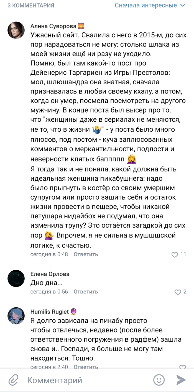Open the Елена Орлова name link
The width and height of the screenshot is (194, 392).
point(50,274)
